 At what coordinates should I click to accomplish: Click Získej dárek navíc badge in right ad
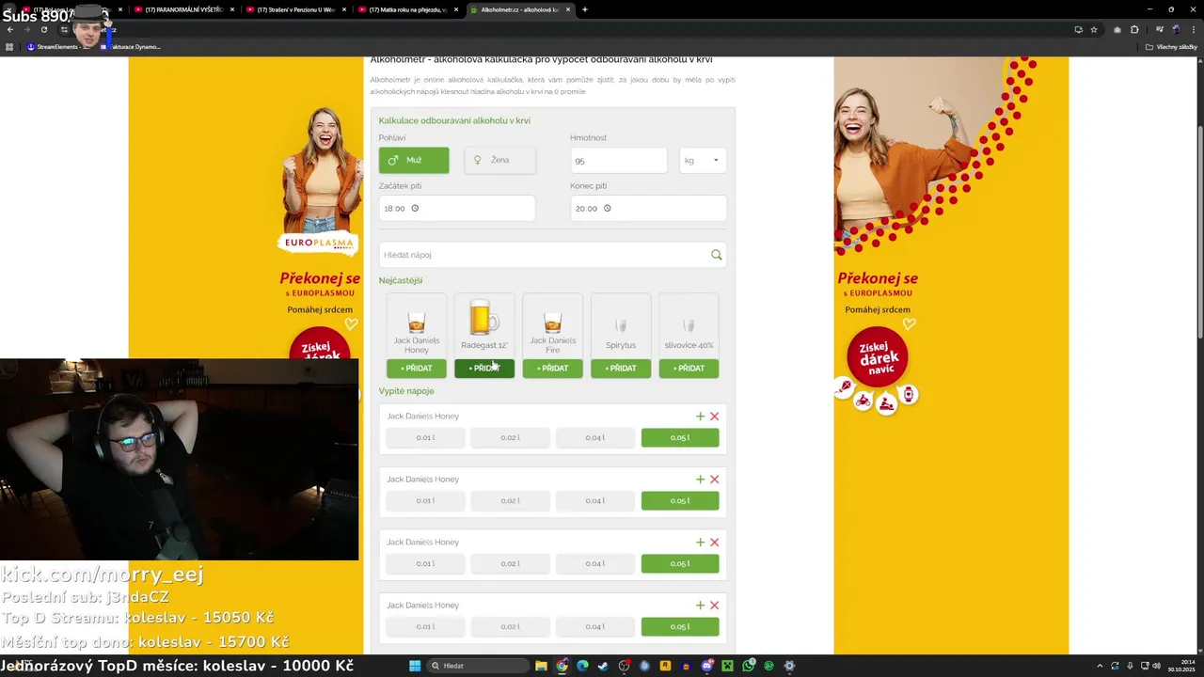point(878,358)
